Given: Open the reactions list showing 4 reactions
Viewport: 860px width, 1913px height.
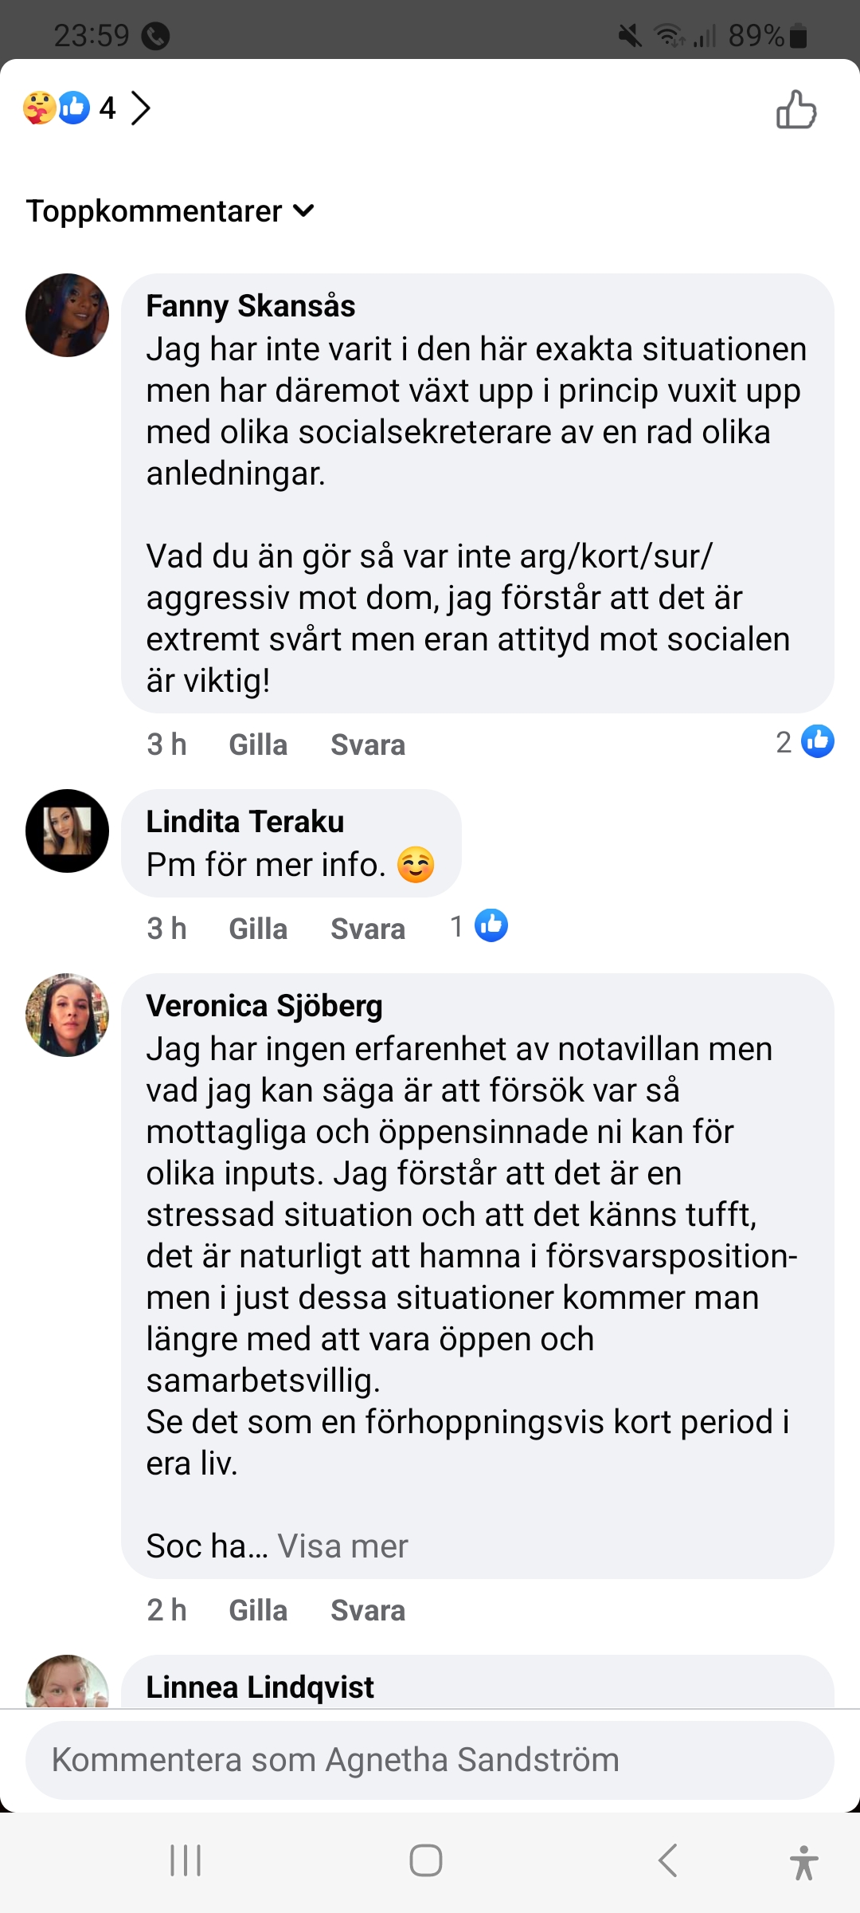Looking at the screenshot, I should pos(86,108).
